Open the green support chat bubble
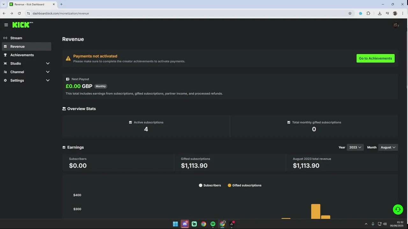The width and height of the screenshot is (408, 229). [x=398, y=209]
